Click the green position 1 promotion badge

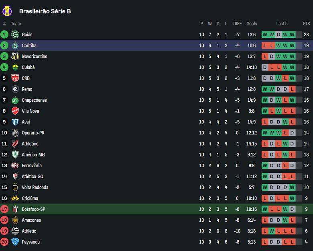[x=4, y=35]
